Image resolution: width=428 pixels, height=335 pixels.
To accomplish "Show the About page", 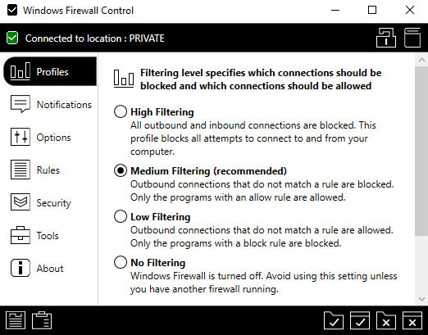I will [50, 268].
